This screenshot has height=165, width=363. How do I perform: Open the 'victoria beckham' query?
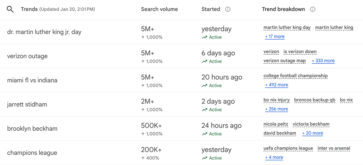point(311,124)
